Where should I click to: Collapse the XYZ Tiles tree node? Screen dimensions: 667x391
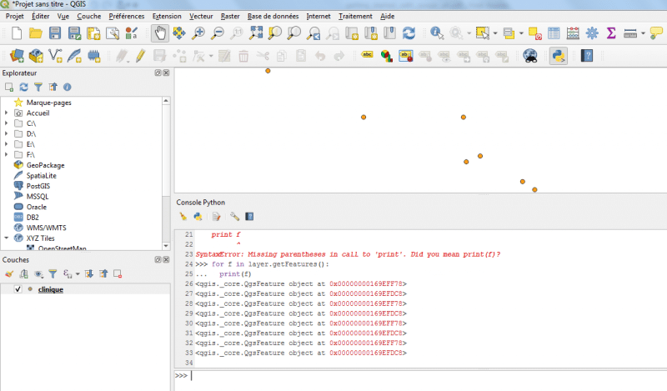click(x=7, y=238)
